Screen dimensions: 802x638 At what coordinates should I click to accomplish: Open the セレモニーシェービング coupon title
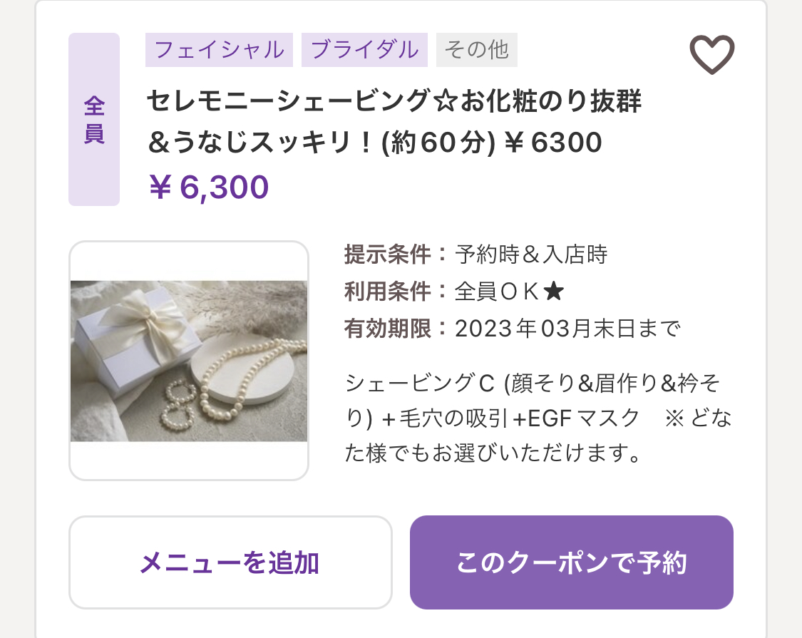(394, 121)
